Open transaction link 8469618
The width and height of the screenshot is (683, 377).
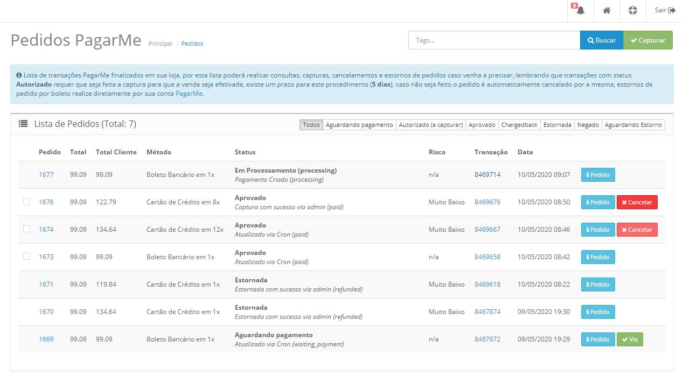coord(487,284)
